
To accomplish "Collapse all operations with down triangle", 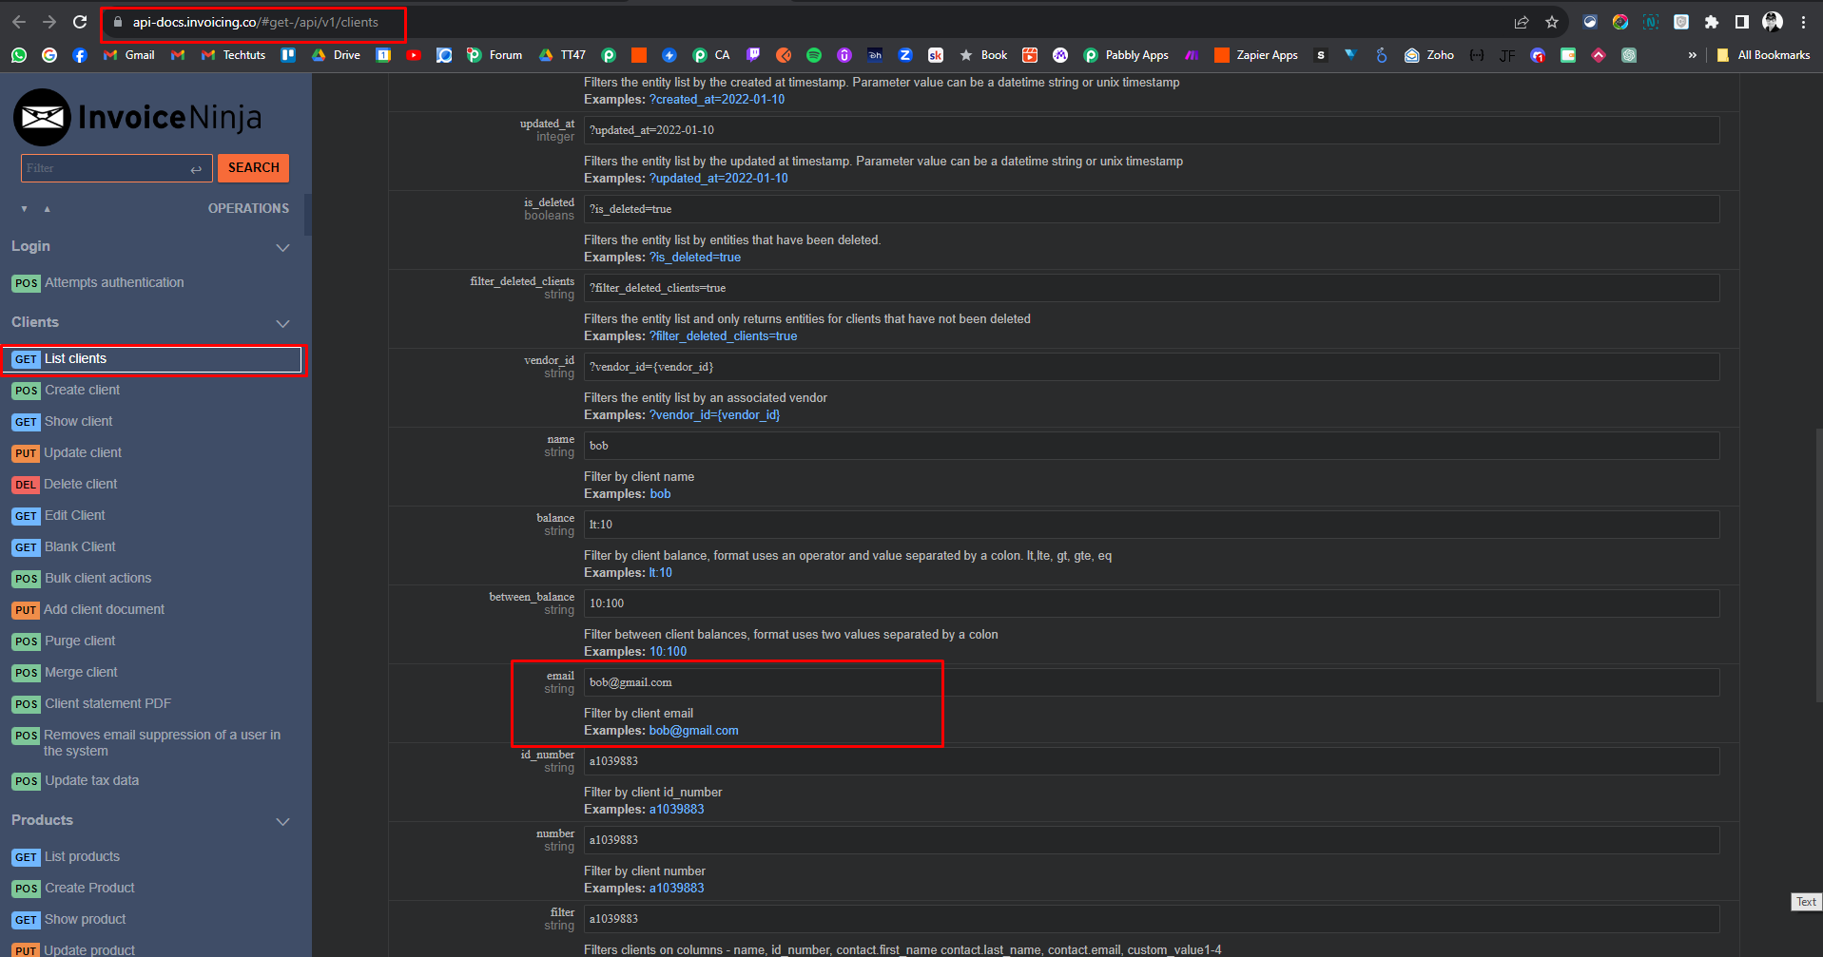I will (24, 208).
